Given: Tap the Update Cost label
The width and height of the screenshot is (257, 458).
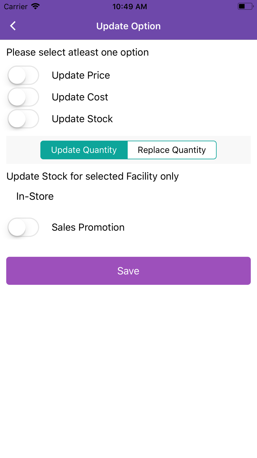Looking at the screenshot, I should click(x=80, y=97).
